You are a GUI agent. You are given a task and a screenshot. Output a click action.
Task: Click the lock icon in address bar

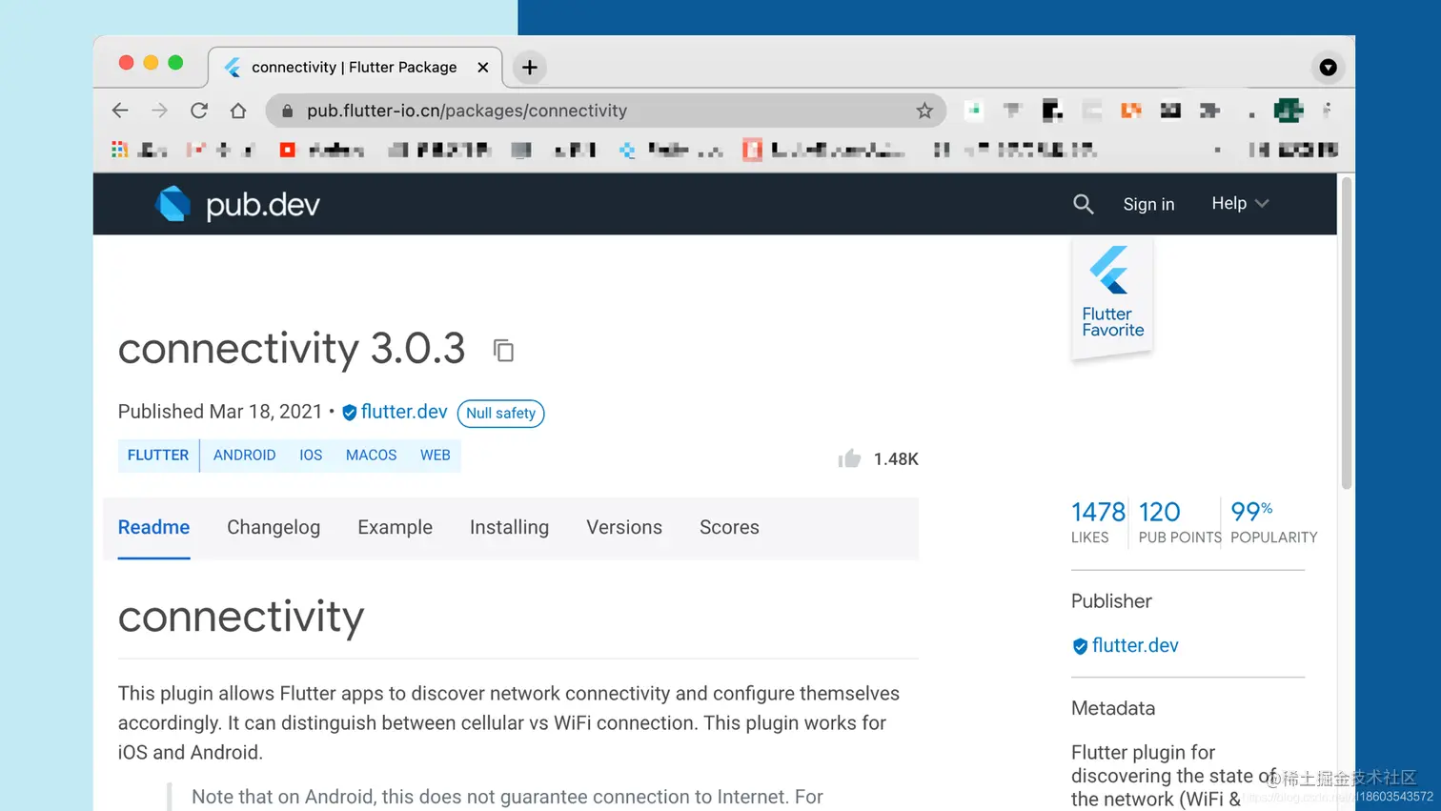[287, 111]
